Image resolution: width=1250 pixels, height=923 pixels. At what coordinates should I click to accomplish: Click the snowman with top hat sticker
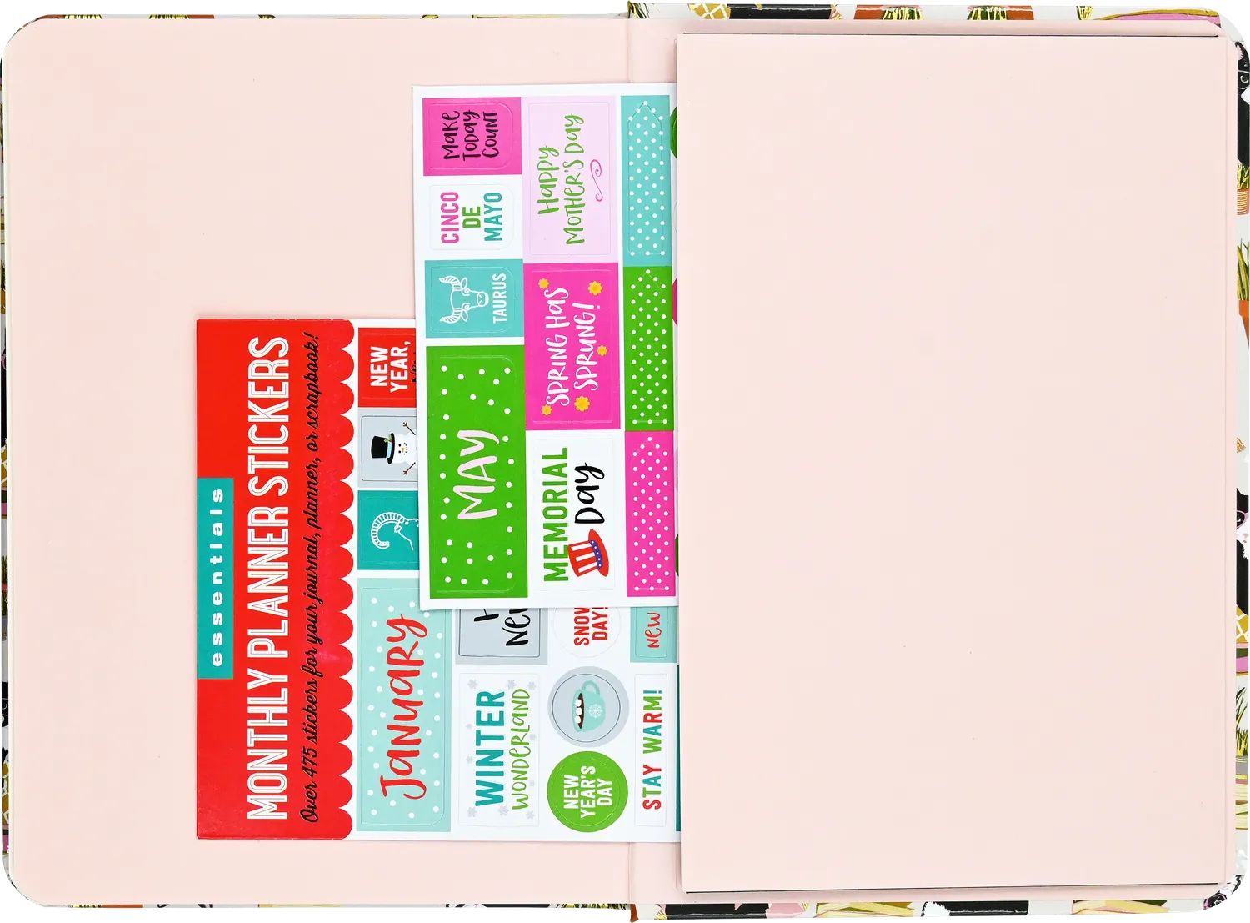[x=388, y=449]
